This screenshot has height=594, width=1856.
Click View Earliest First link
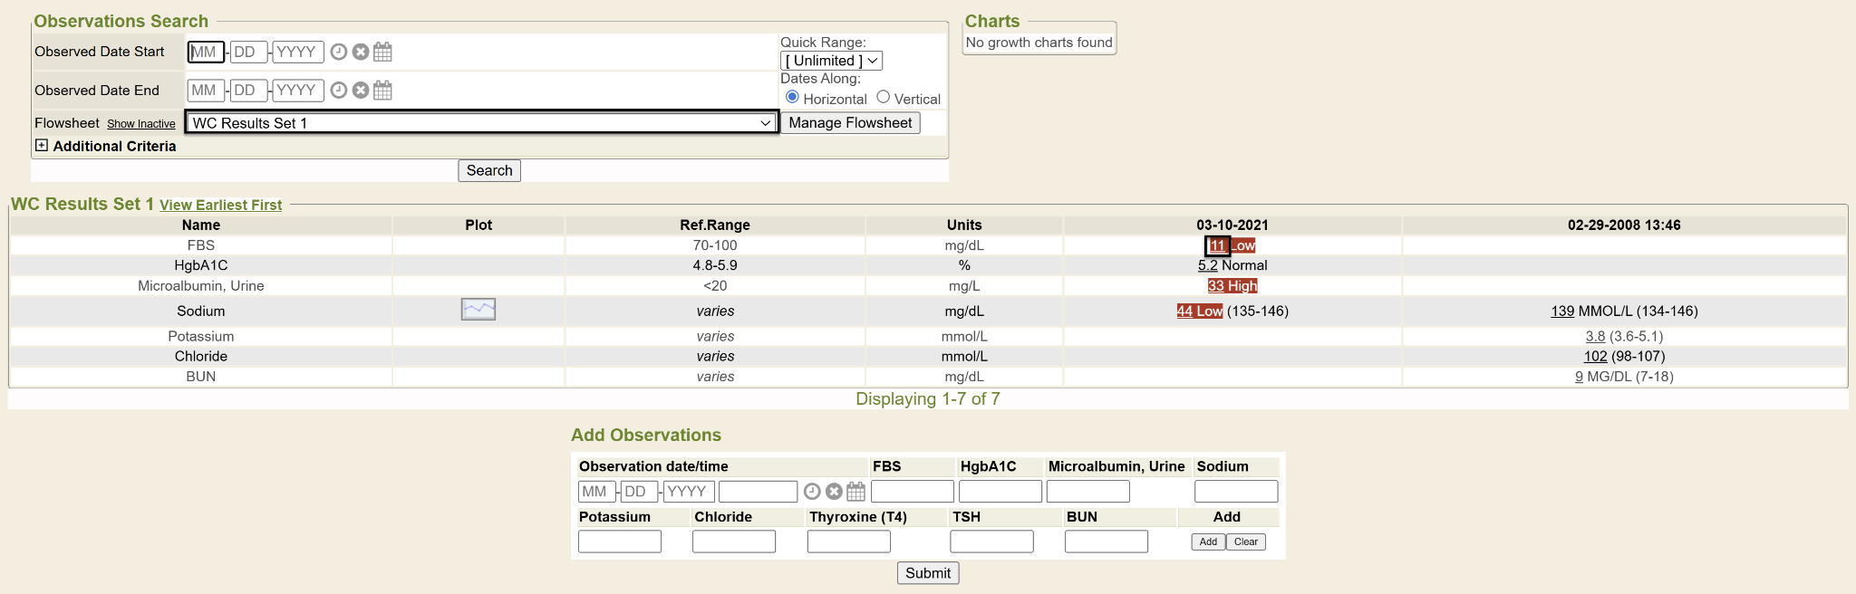coord(220,206)
